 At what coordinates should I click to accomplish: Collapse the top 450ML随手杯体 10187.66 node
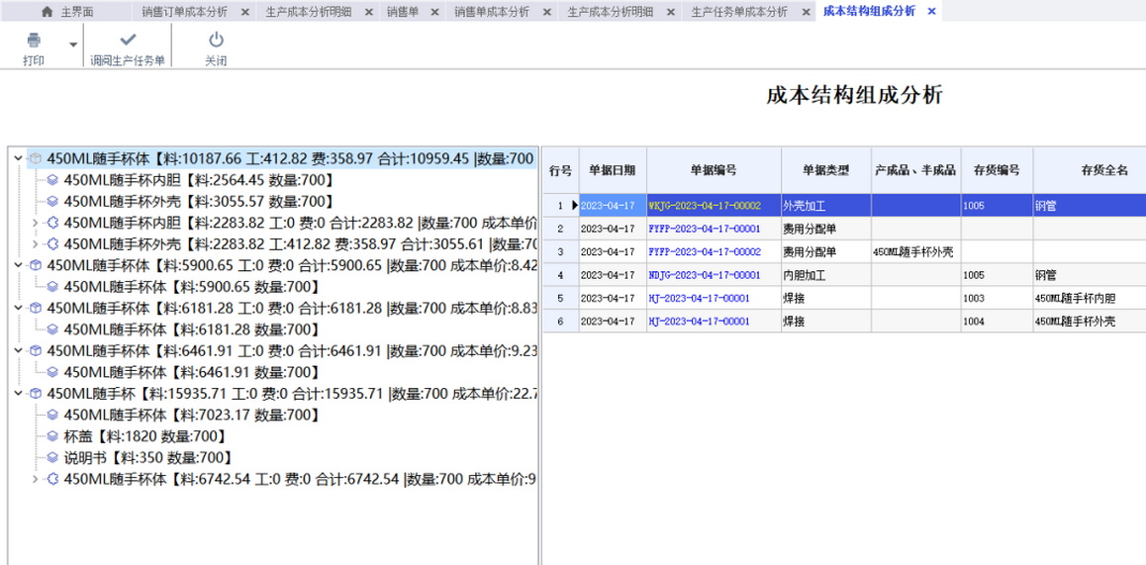18,158
